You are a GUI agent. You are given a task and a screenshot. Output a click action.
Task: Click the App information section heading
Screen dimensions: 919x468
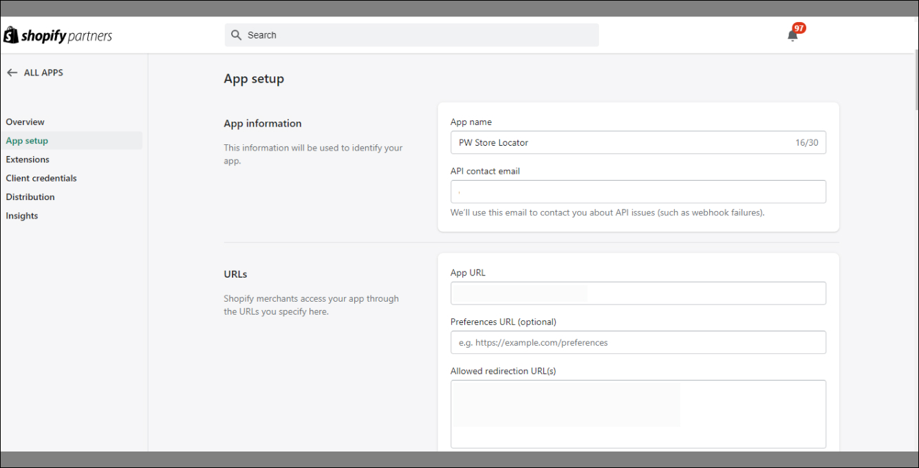pos(263,124)
